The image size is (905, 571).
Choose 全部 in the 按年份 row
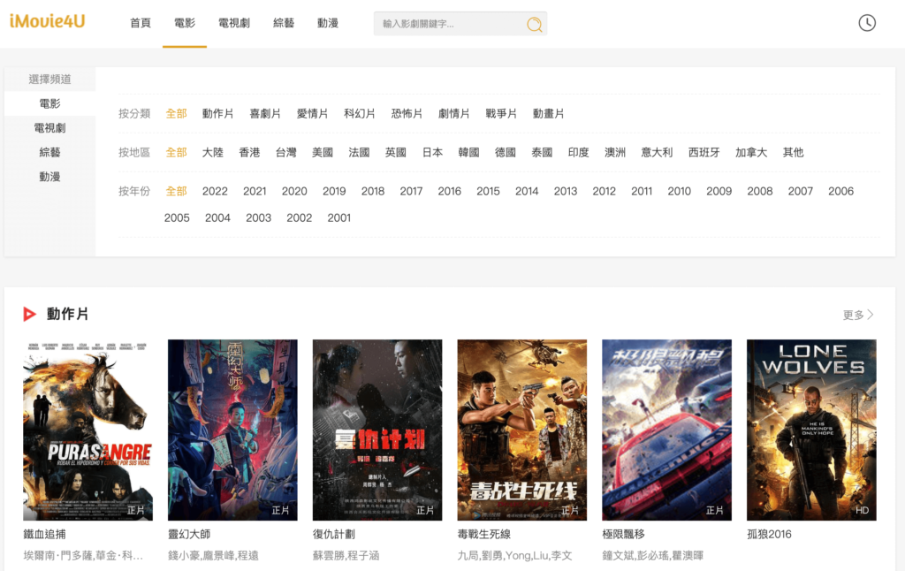[176, 191]
